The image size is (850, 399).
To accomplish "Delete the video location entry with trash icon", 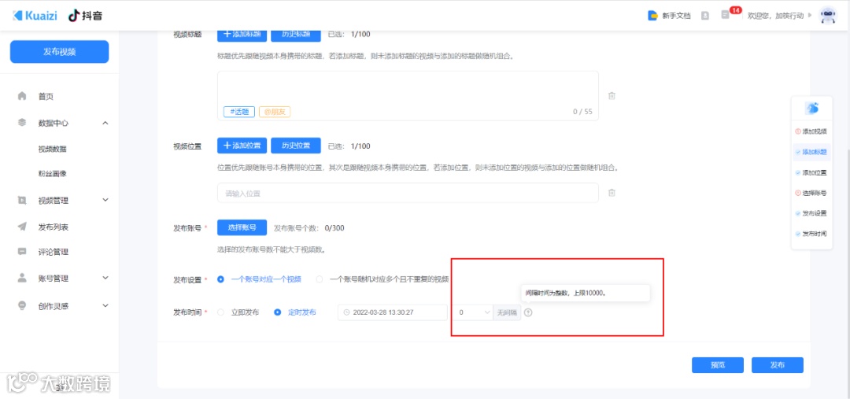I will click(x=612, y=193).
